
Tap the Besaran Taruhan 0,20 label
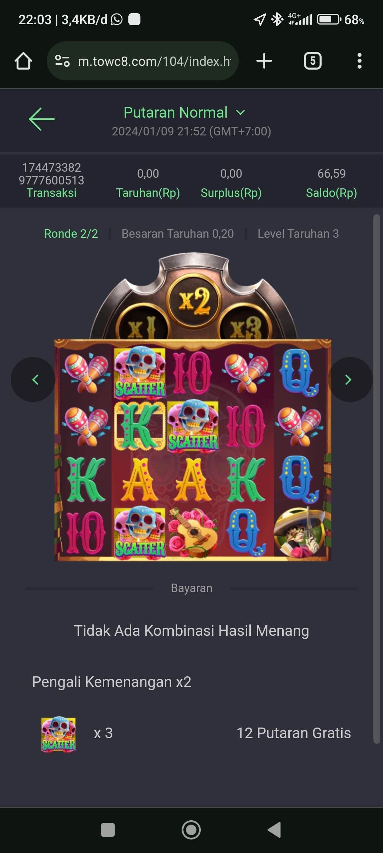tap(178, 234)
